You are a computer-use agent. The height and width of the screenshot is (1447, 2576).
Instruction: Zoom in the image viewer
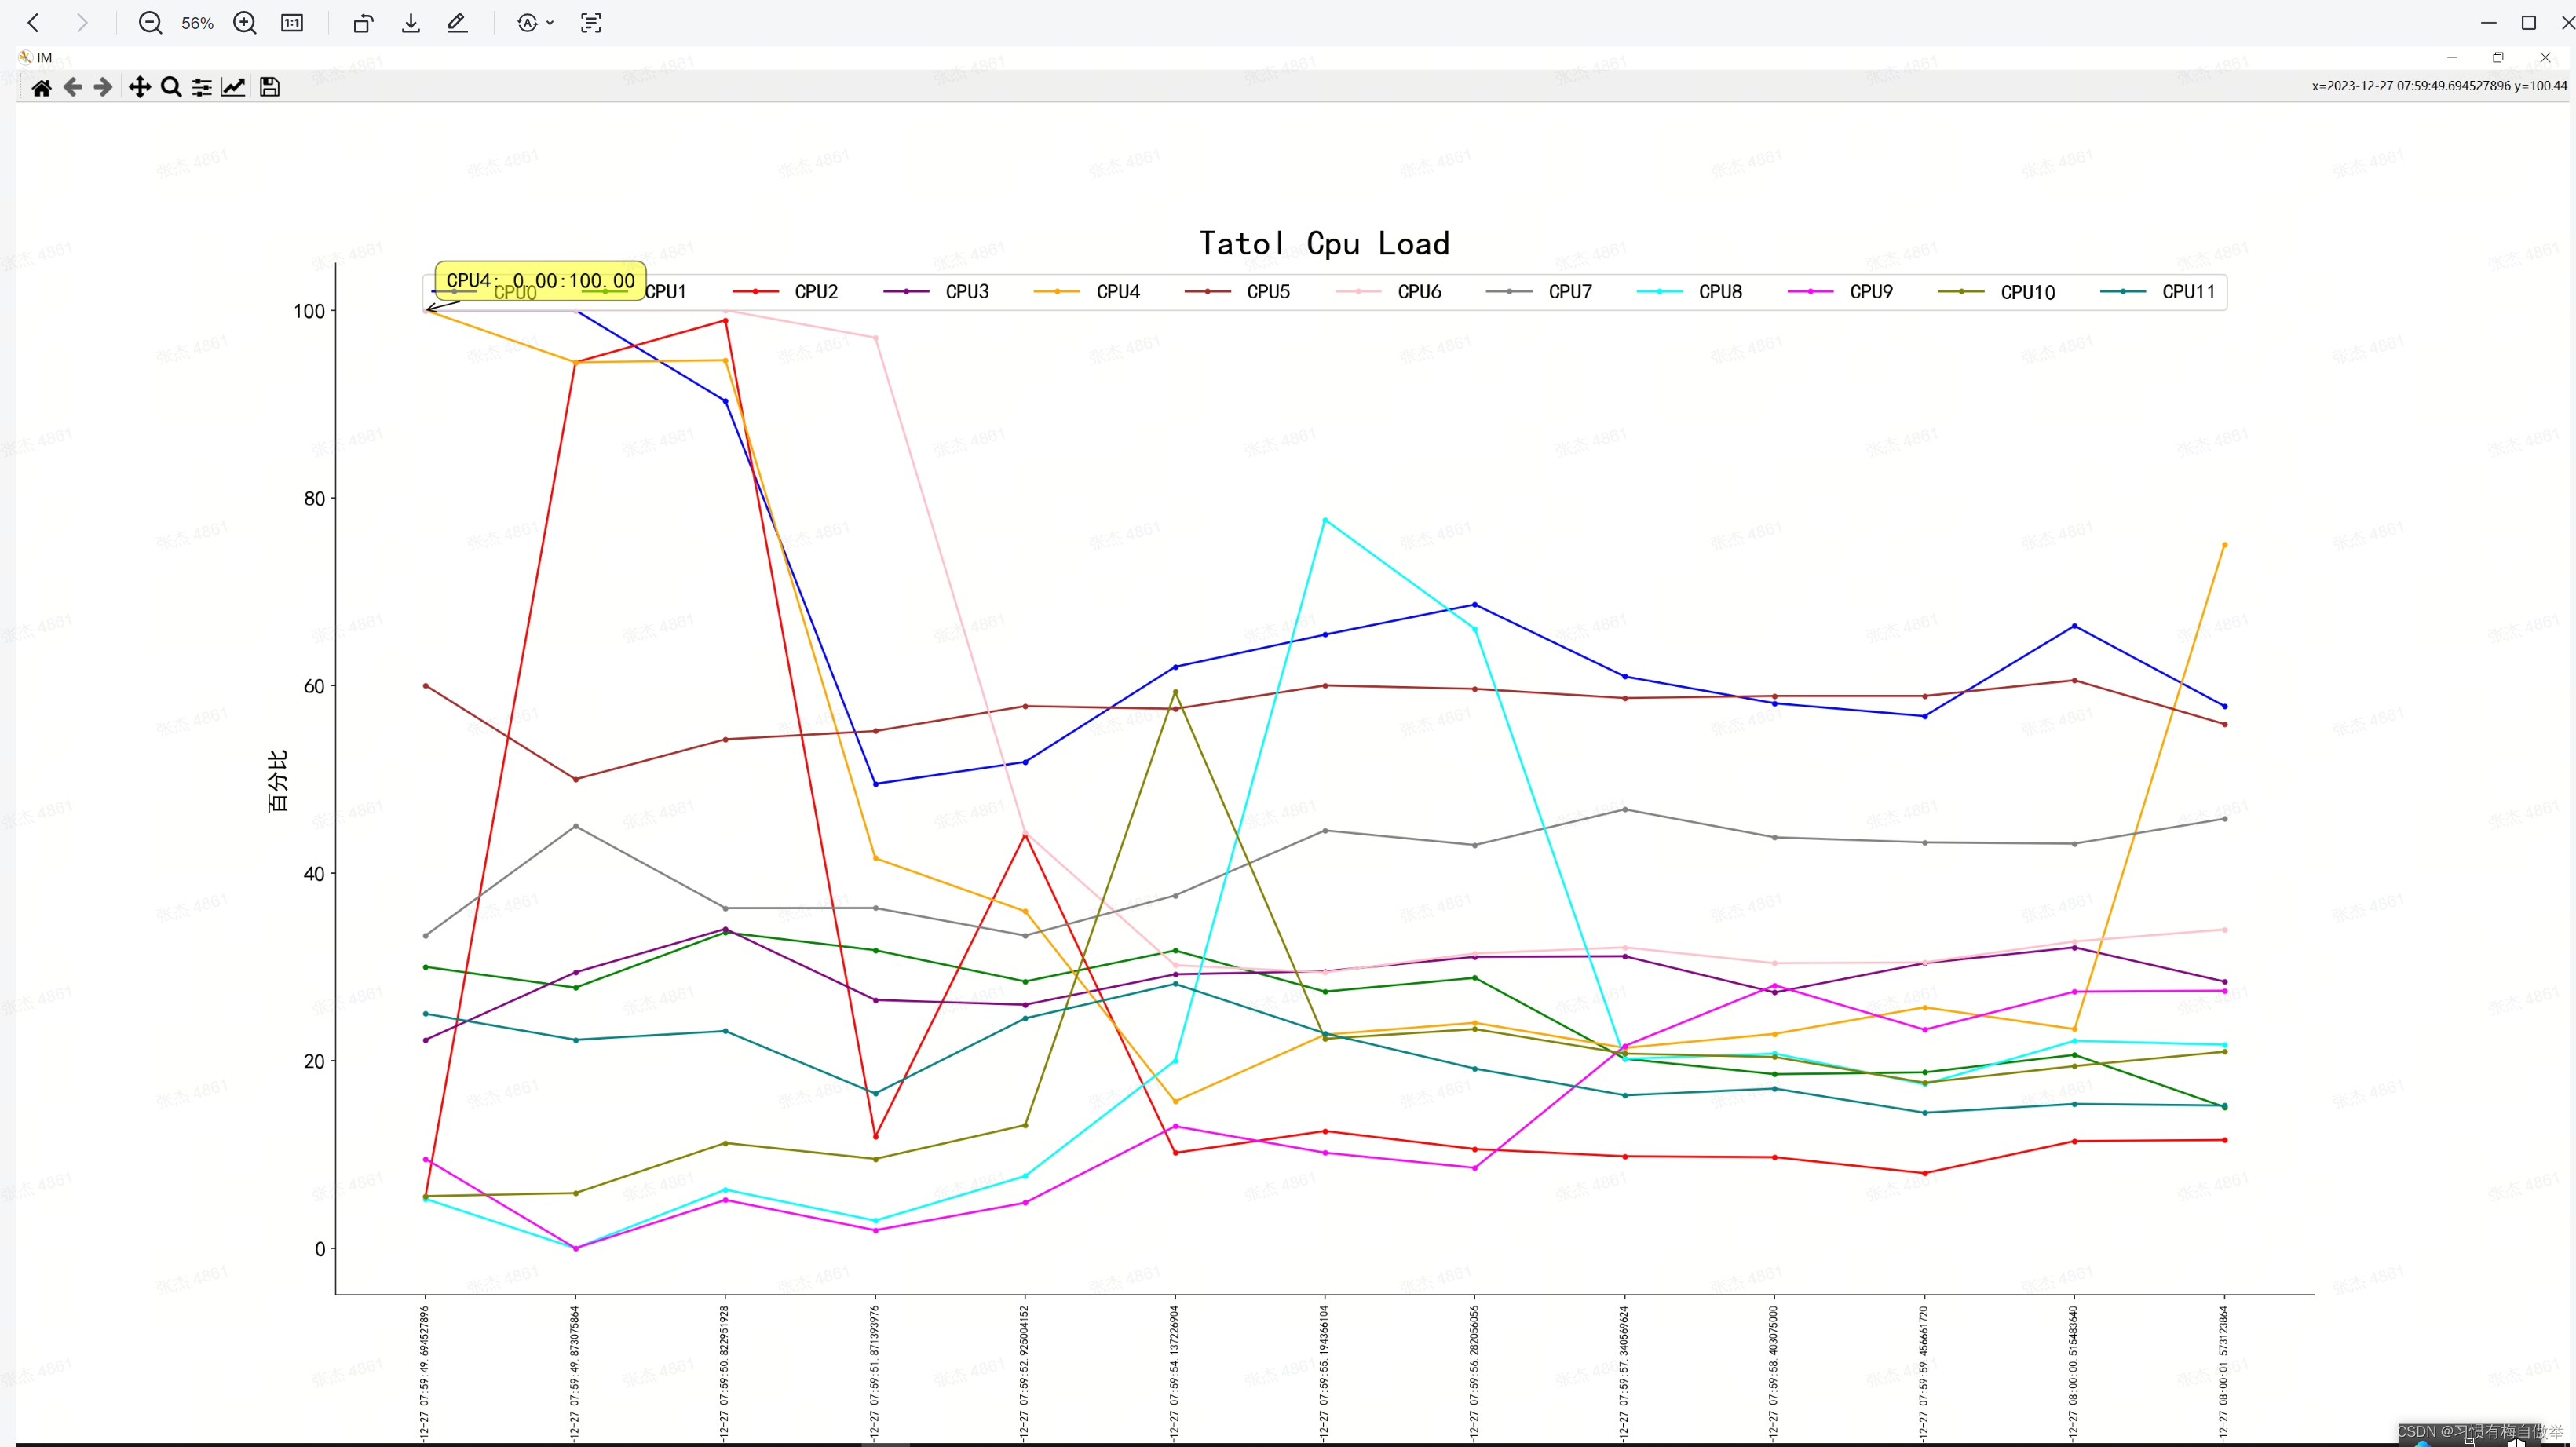click(244, 23)
